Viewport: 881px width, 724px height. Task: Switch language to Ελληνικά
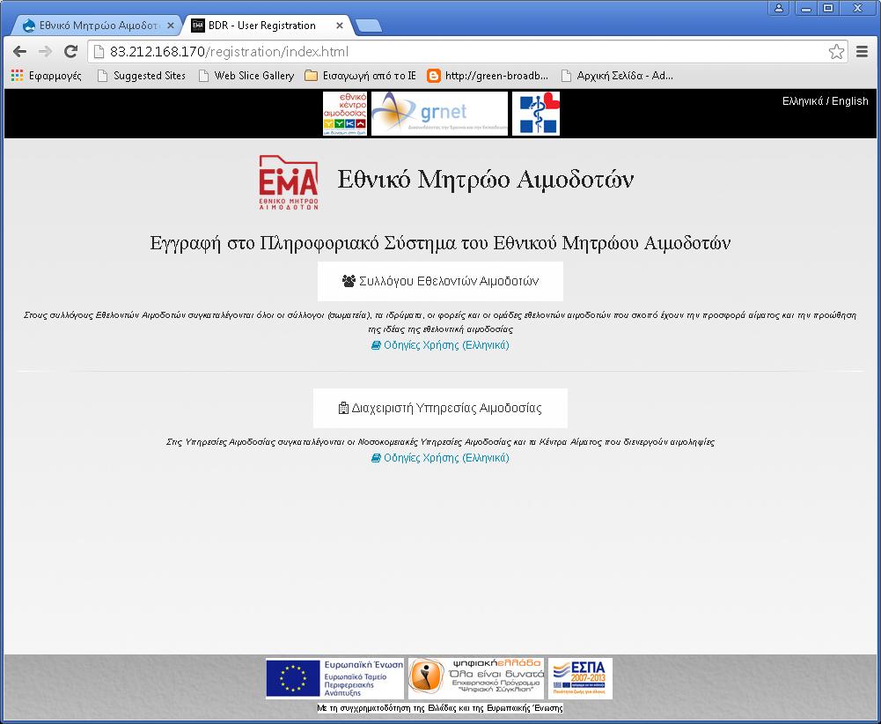(x=803, y=101)
